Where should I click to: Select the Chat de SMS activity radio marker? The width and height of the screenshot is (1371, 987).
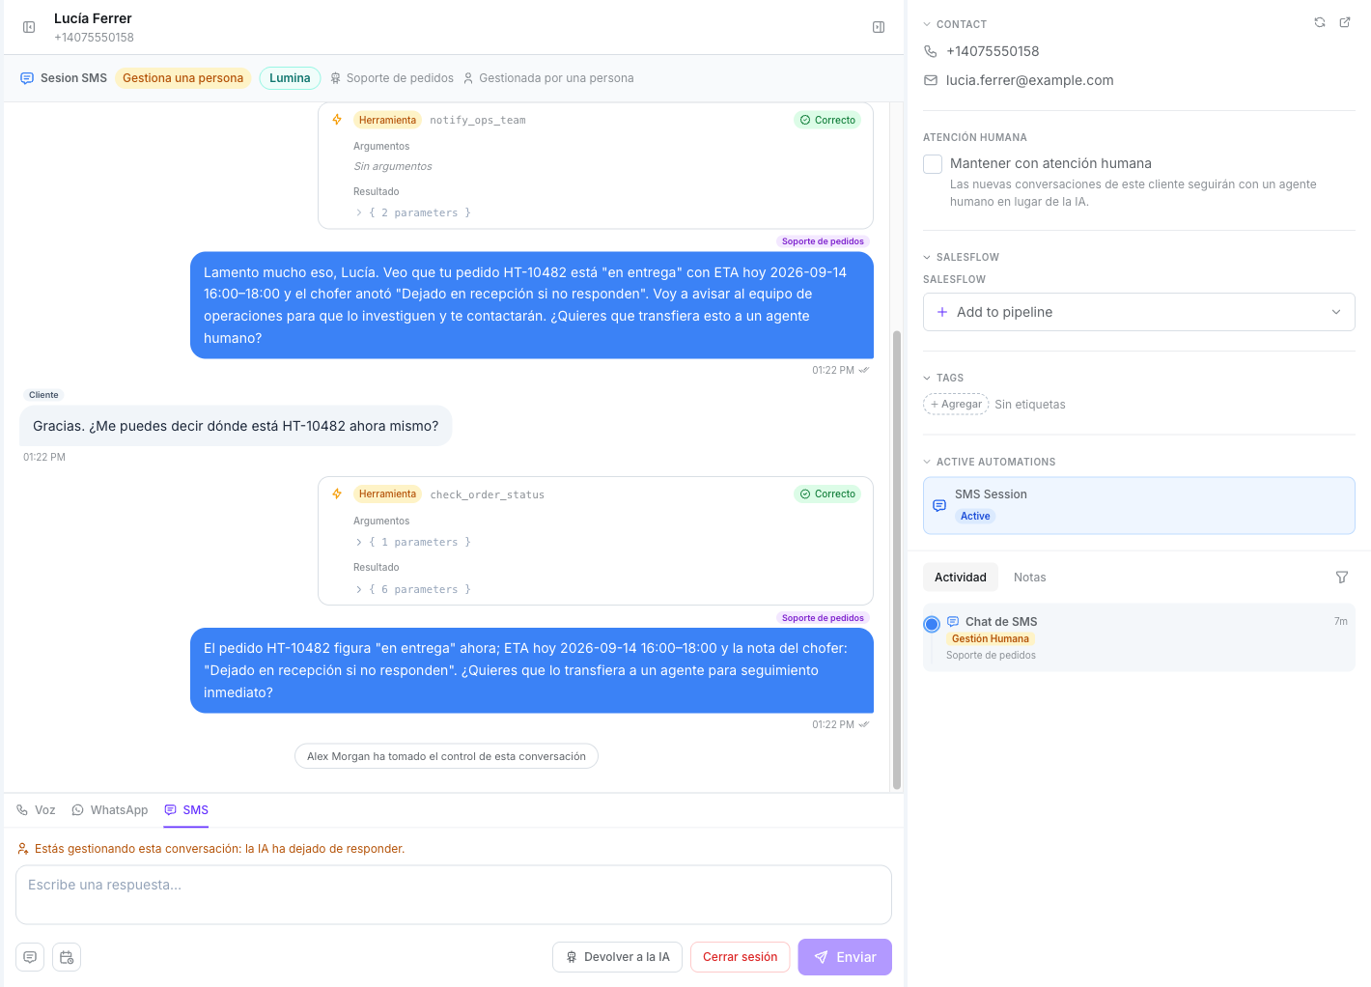point(932,624)
